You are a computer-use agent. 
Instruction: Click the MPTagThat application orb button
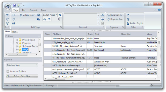click(x=8, y=7)
